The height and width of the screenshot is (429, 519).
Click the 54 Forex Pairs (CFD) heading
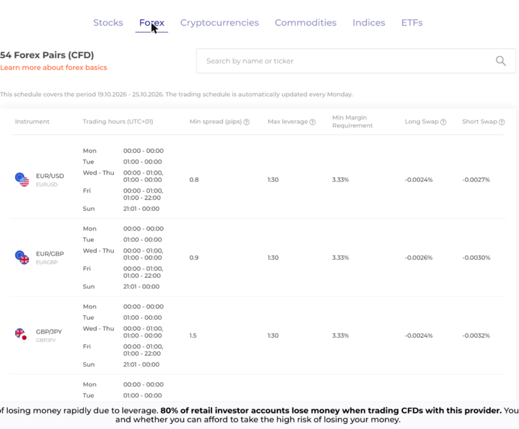(x=47, y=55)
